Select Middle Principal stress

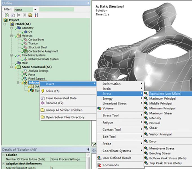pyautogui.click(x=168, y=103)
